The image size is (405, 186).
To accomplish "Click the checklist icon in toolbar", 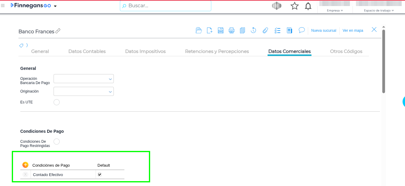I will [x=278, y=30].
